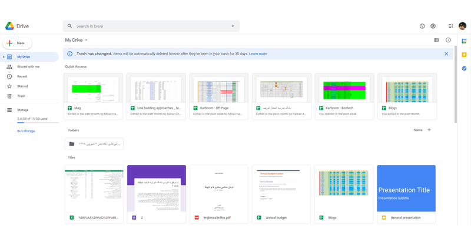The height and width of the screenshot is (249, 471).
Task: Expand My Drive tree in sidebar
Action: [x=4, y=57]
